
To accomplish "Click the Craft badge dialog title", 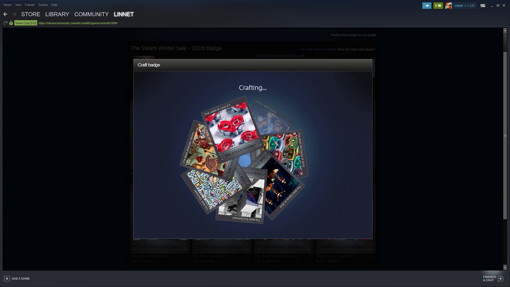I will point(149,65).
